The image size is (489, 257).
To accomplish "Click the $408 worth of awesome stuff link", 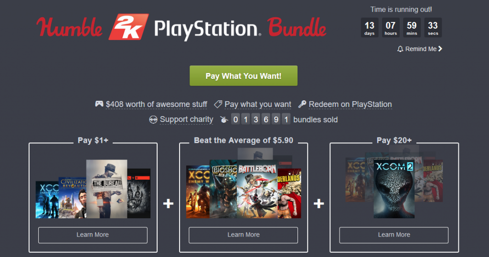I will (x=156, y=104).
